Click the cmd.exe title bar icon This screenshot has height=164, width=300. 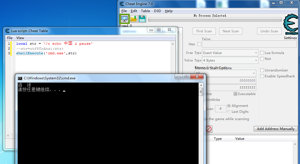click(x=20, y=78)
